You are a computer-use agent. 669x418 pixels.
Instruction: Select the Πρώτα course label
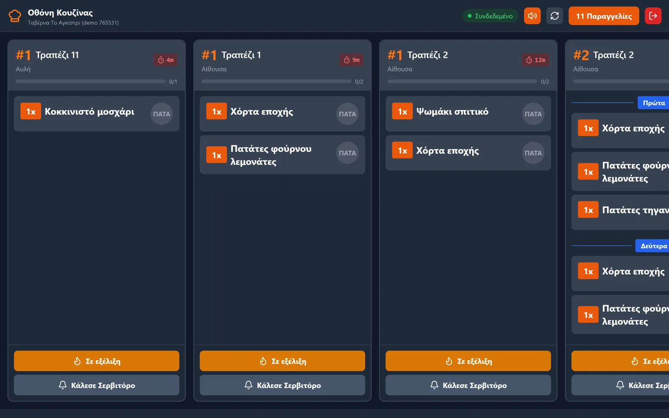click(x=654, y=103)
